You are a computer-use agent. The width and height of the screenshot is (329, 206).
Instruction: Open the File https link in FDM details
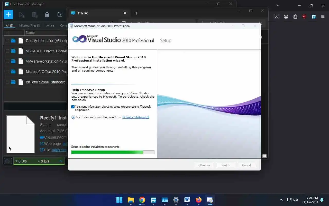[x=59, y=150]
